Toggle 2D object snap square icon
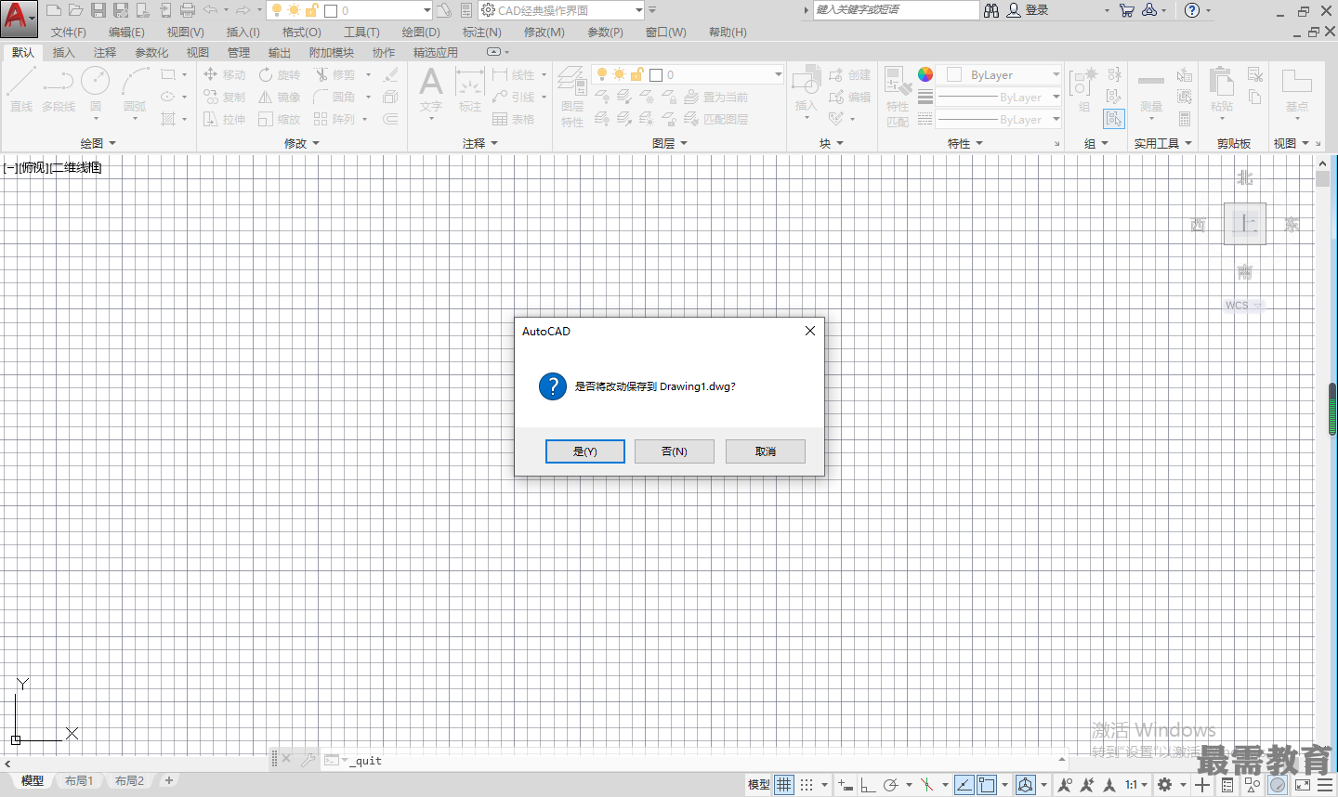This screenshot has height=797, width=1338. (987, 785)
